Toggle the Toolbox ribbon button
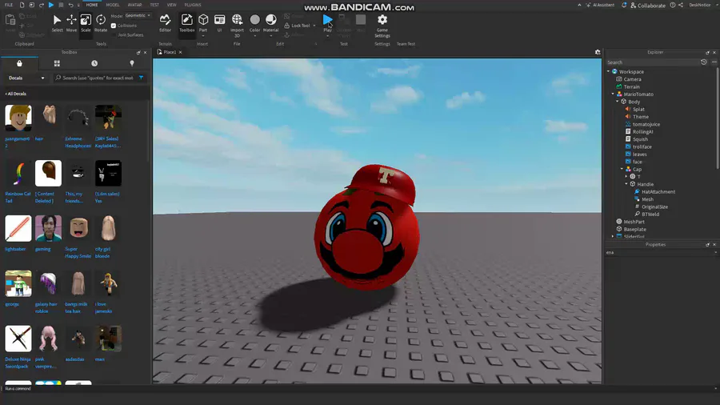The width and height of the screenshot is (720, 405). (186, 23)
